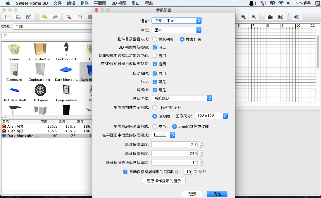Disable automatic magnetism
This screenshot has width=321, height=198.
point(155,74)
